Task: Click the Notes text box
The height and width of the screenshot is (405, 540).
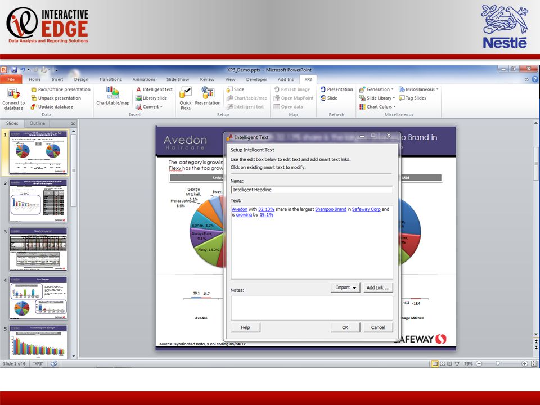Action: click(312, 308)
